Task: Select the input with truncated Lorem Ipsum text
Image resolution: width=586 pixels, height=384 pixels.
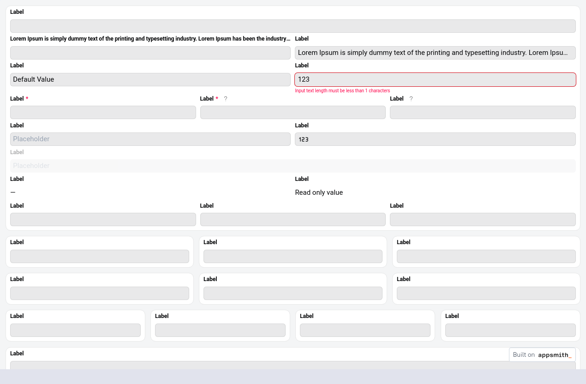Action: point(435,53)
